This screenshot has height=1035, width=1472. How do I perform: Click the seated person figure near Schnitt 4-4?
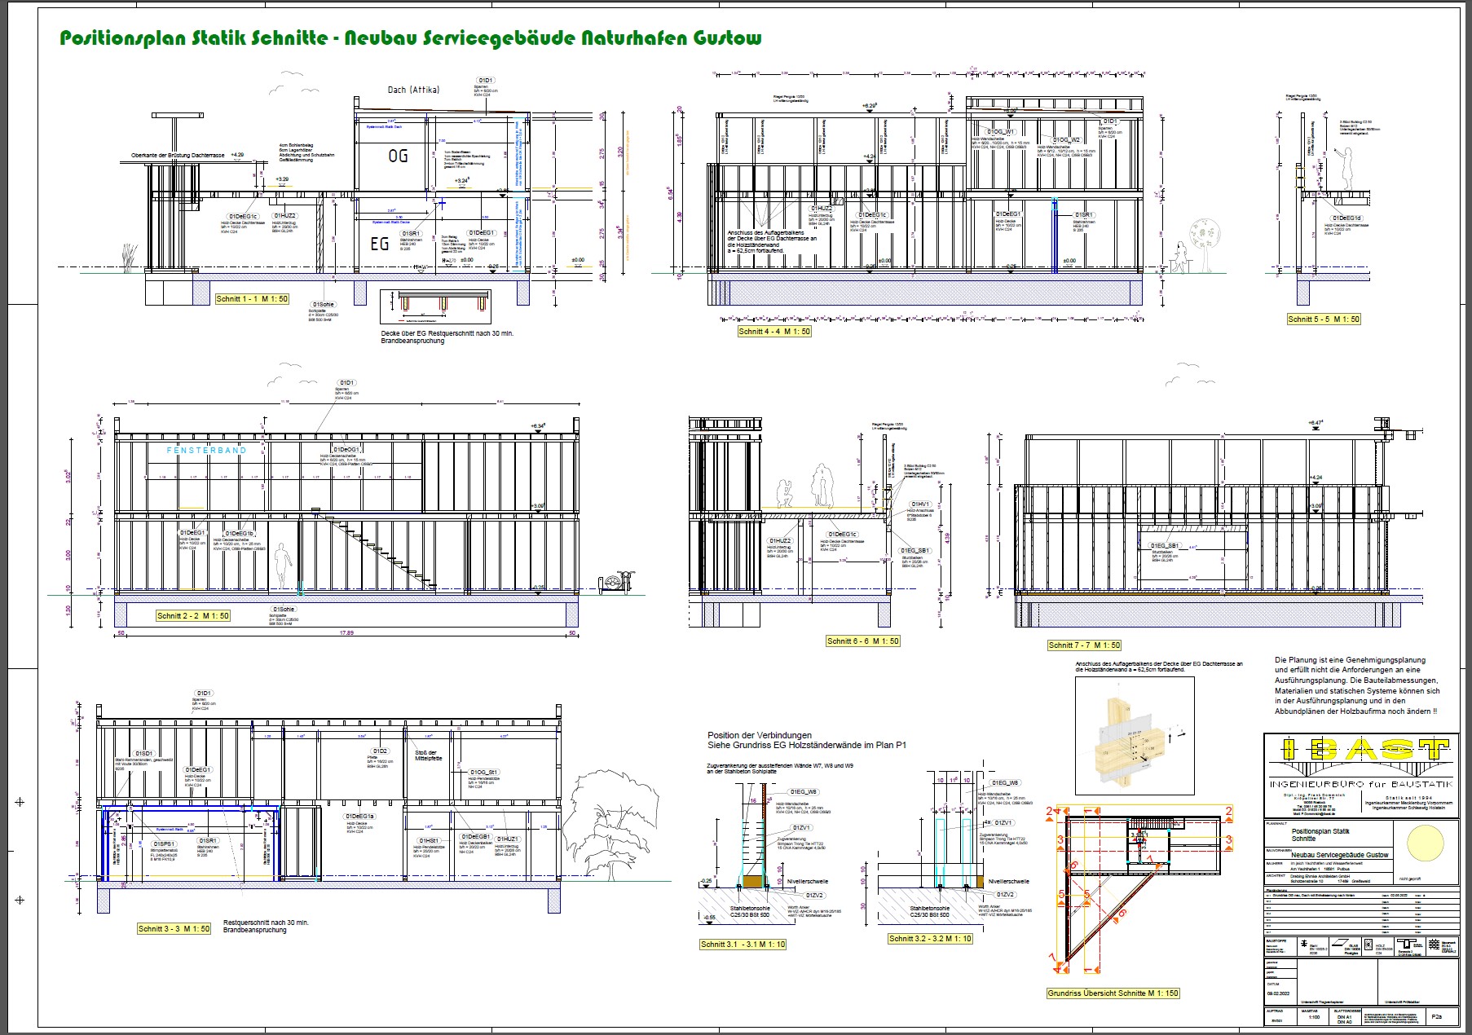pyautogui.click(x=1179, y=259)
